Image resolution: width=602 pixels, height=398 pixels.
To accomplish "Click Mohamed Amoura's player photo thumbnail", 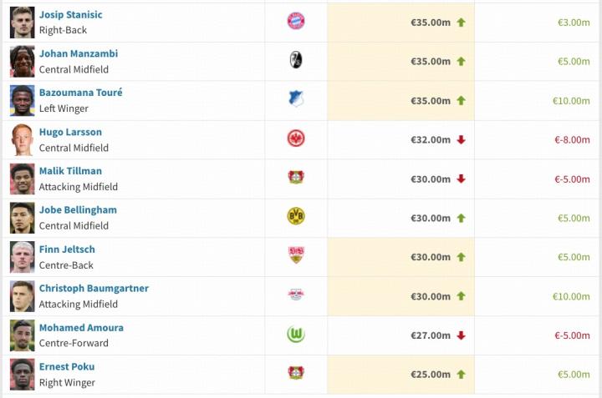I will pyautogui.click(x=23, y=335).
